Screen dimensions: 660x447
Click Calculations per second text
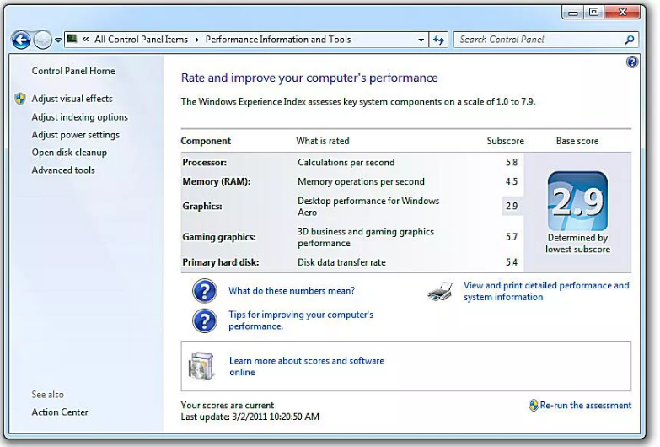[346, 163]
